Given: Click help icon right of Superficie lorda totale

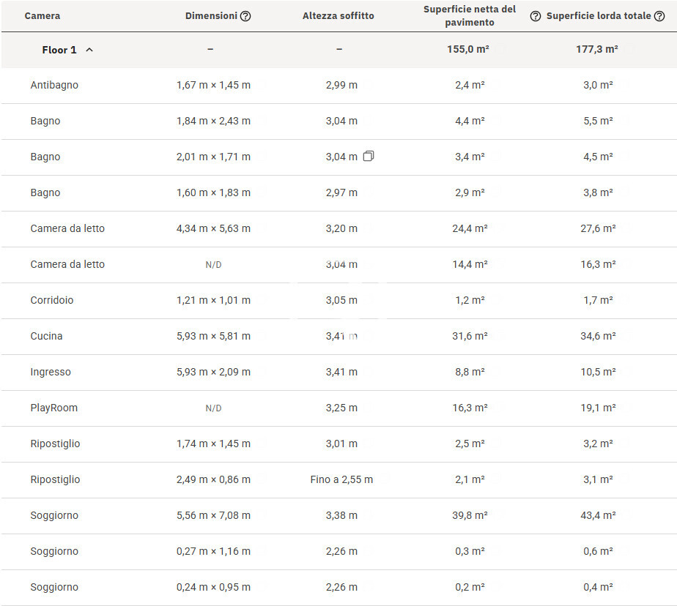Looking at the screenshot, I should [x=659, y=16].
